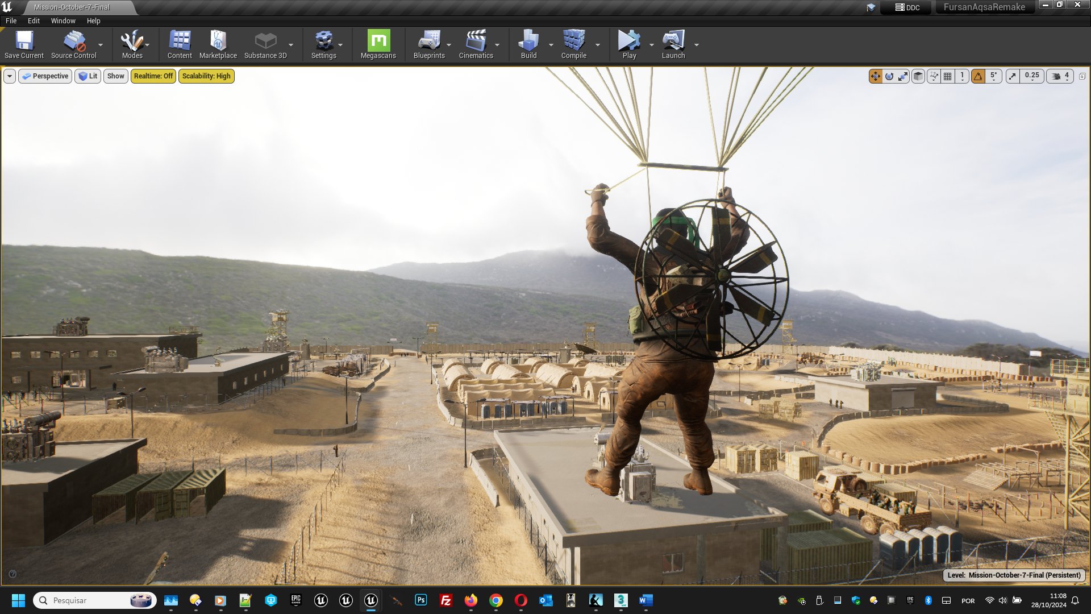This screenshot has height=614, width=1091.
Task: Toggle scale snapping arrow icon
Action: pos(1013,76)
